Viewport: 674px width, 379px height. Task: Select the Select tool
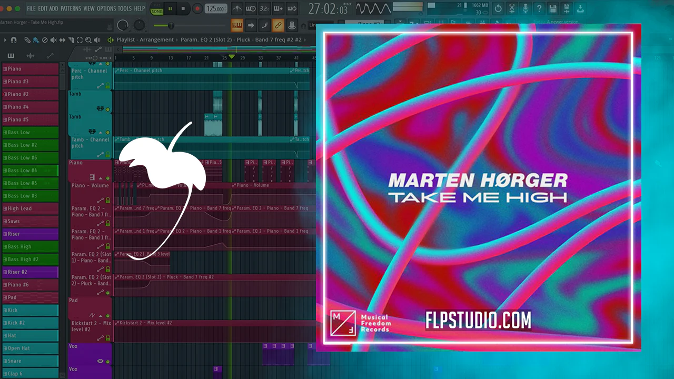[x=80, y=40]
